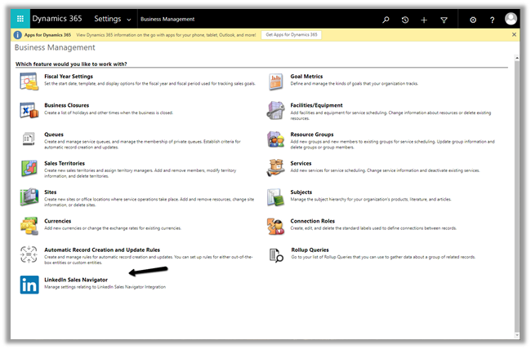Image resolution: width=531 pixels, height=349 pixels.
Task: Open the Dynamics 365 app launcher waffle
Action: point(20,18)
